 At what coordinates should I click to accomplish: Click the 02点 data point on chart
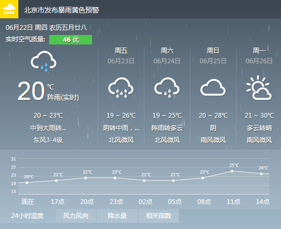point(144,181)
